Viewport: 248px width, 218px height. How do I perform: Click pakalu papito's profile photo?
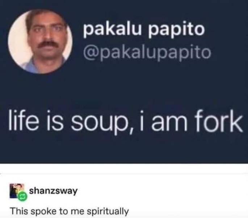click(40, 42)
